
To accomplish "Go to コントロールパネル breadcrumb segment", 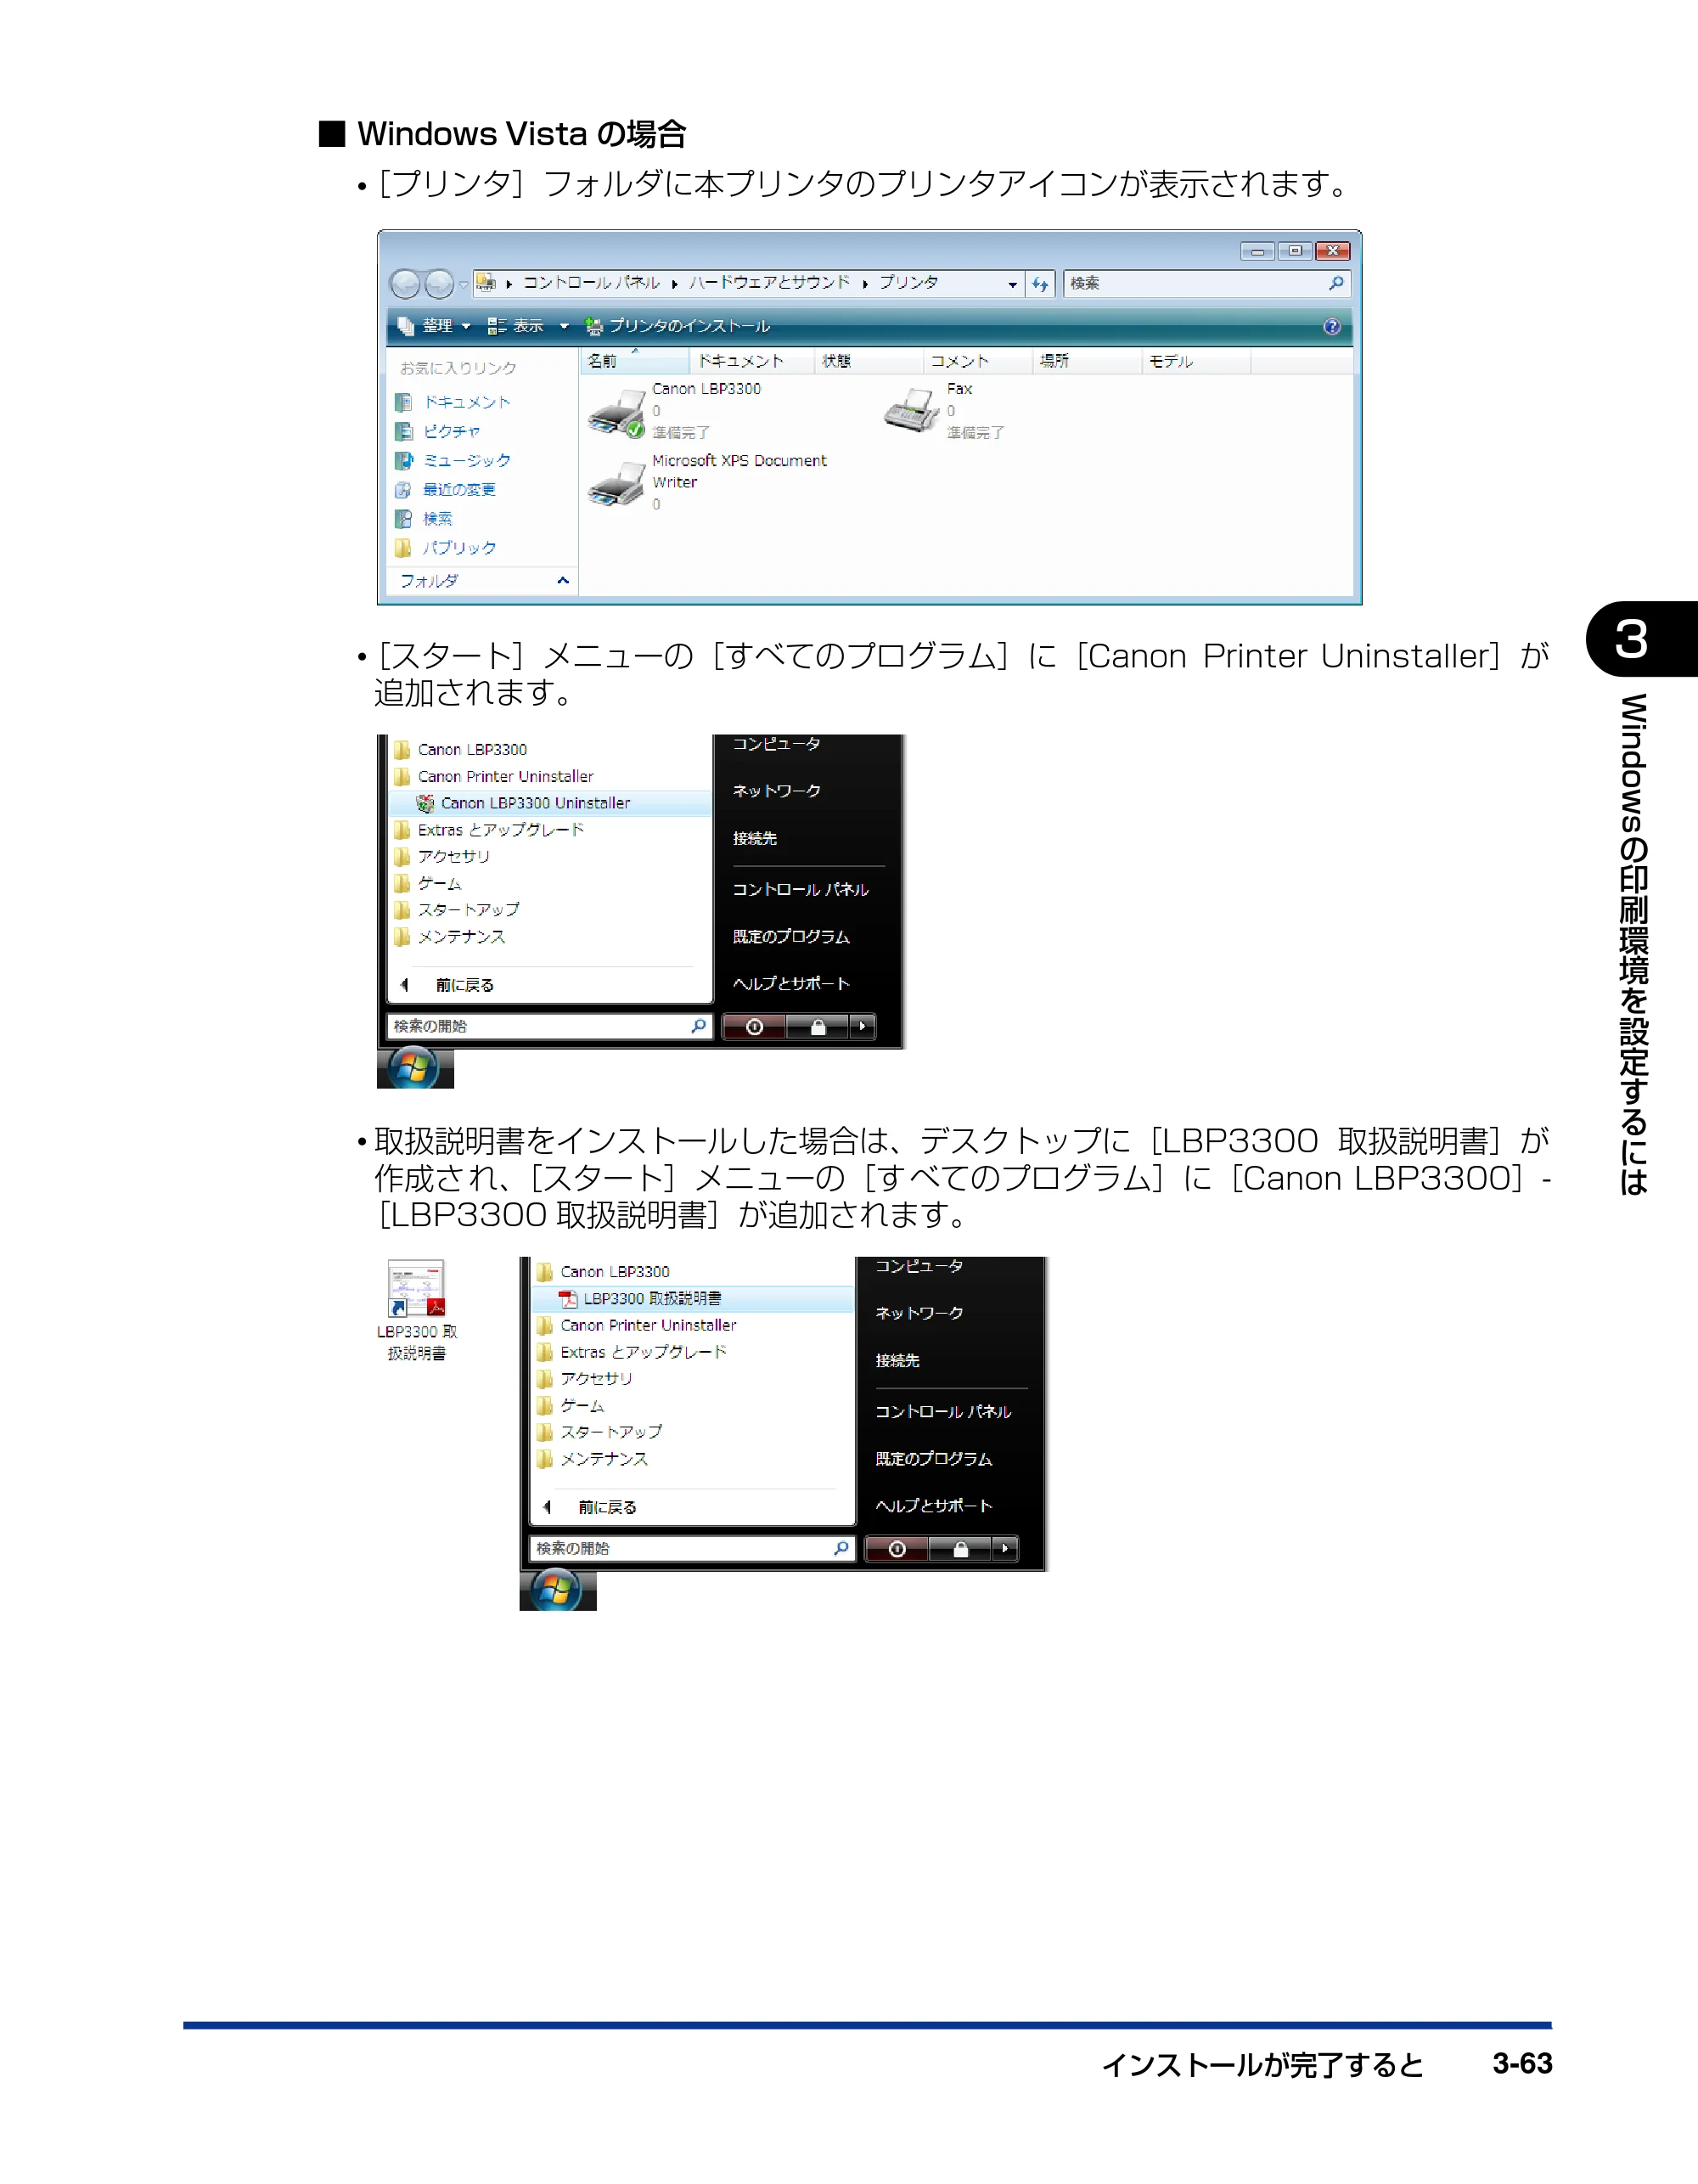I will [591, 283].
